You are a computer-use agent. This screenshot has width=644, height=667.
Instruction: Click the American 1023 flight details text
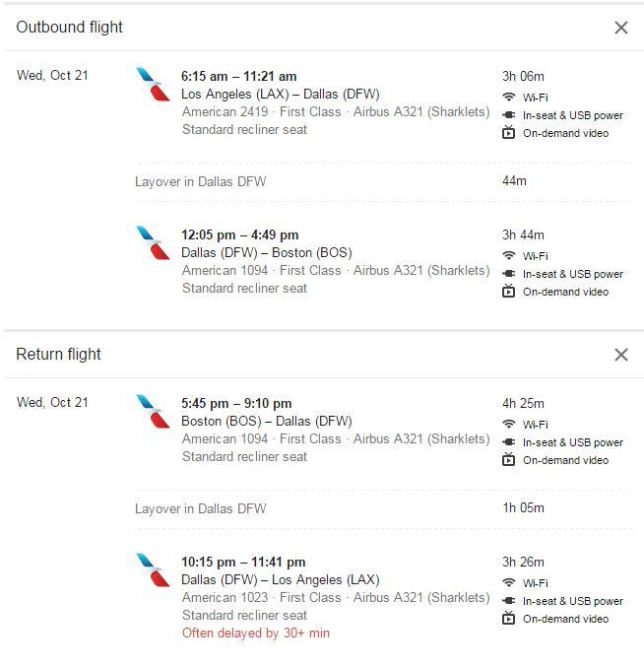pyautogui.click(x=335, y=598)
